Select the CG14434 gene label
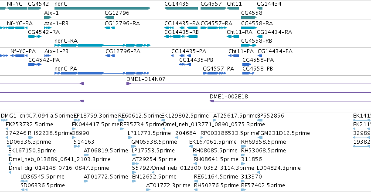 point(269,4)
